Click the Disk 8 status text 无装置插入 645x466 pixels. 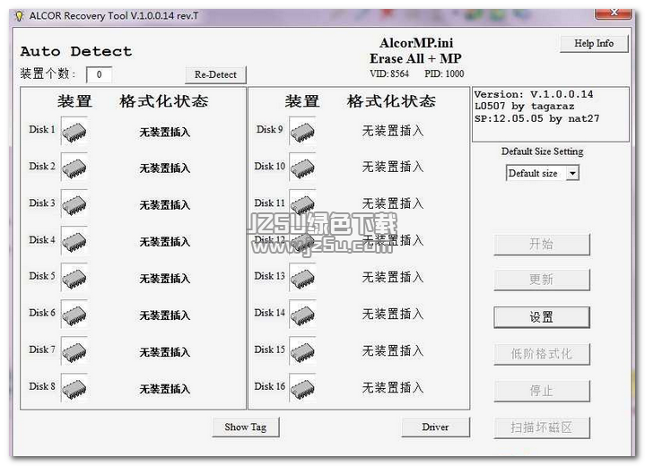pos(164,389)
